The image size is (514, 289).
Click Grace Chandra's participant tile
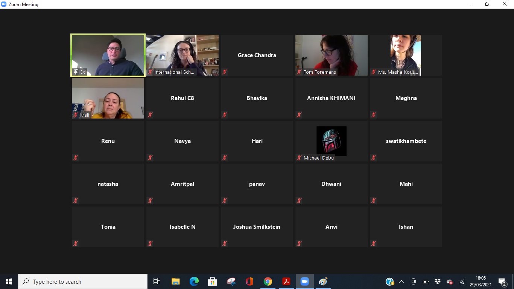coord(257,55)
